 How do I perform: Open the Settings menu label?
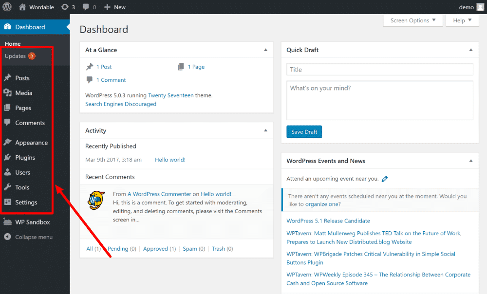point(26,202)
